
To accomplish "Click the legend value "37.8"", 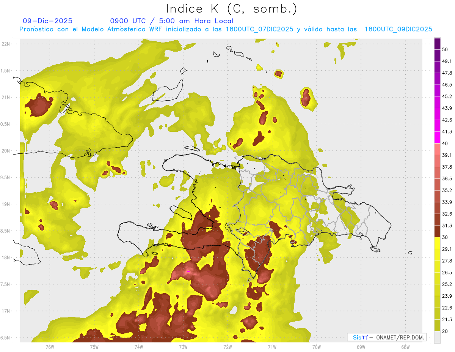I will (x=447, y=167).
